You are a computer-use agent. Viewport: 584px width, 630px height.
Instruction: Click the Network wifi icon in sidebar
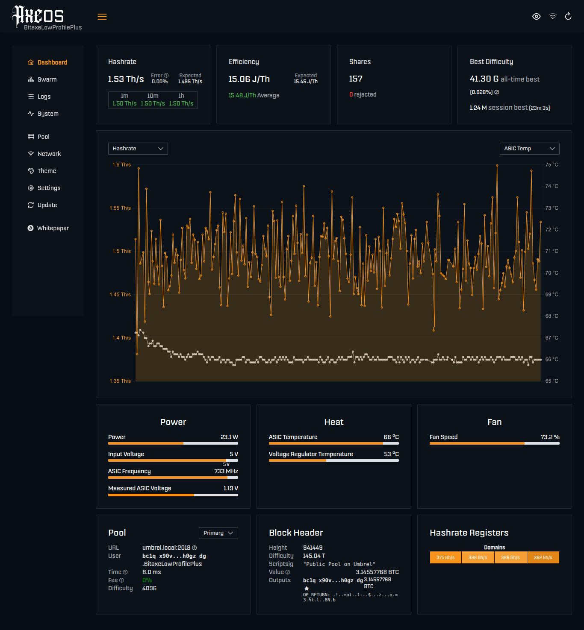[x=31, y=154]
